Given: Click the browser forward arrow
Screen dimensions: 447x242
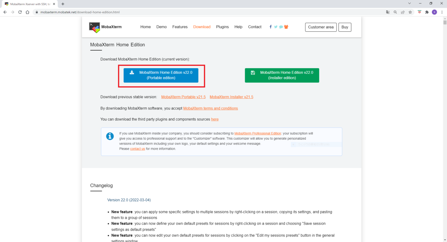Looking at the screenshot, I should 13,12.
